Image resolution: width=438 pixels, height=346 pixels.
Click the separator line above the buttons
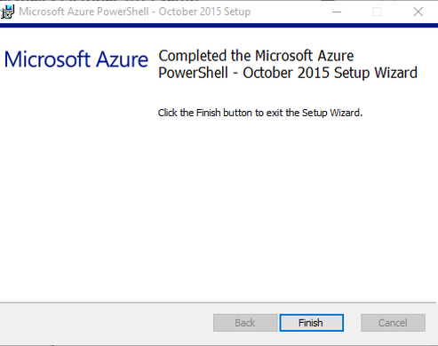[219, 303]
